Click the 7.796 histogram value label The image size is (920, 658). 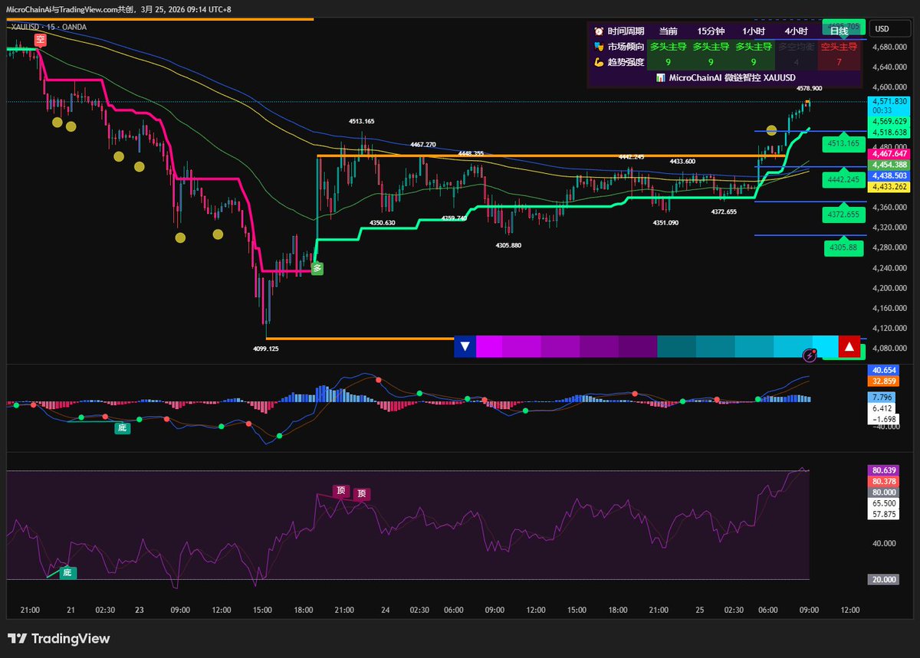tap(881, 397)
